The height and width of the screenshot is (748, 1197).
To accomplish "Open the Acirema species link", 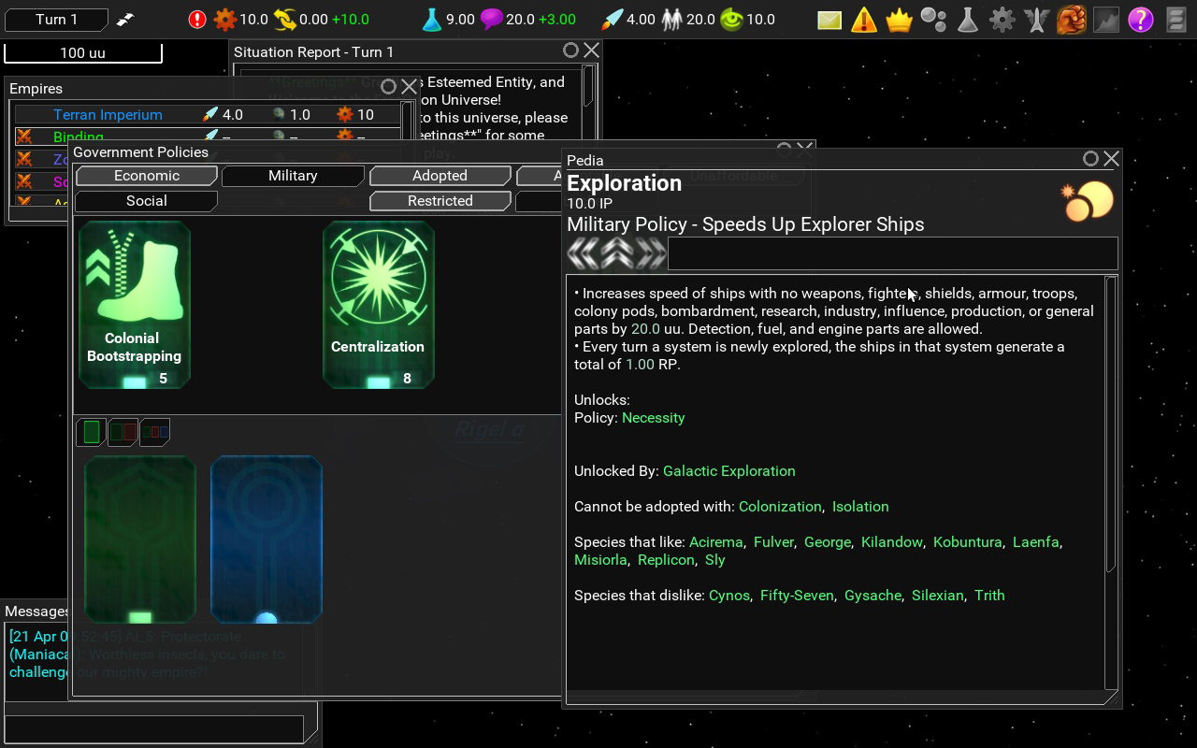I will pos(715,542).
